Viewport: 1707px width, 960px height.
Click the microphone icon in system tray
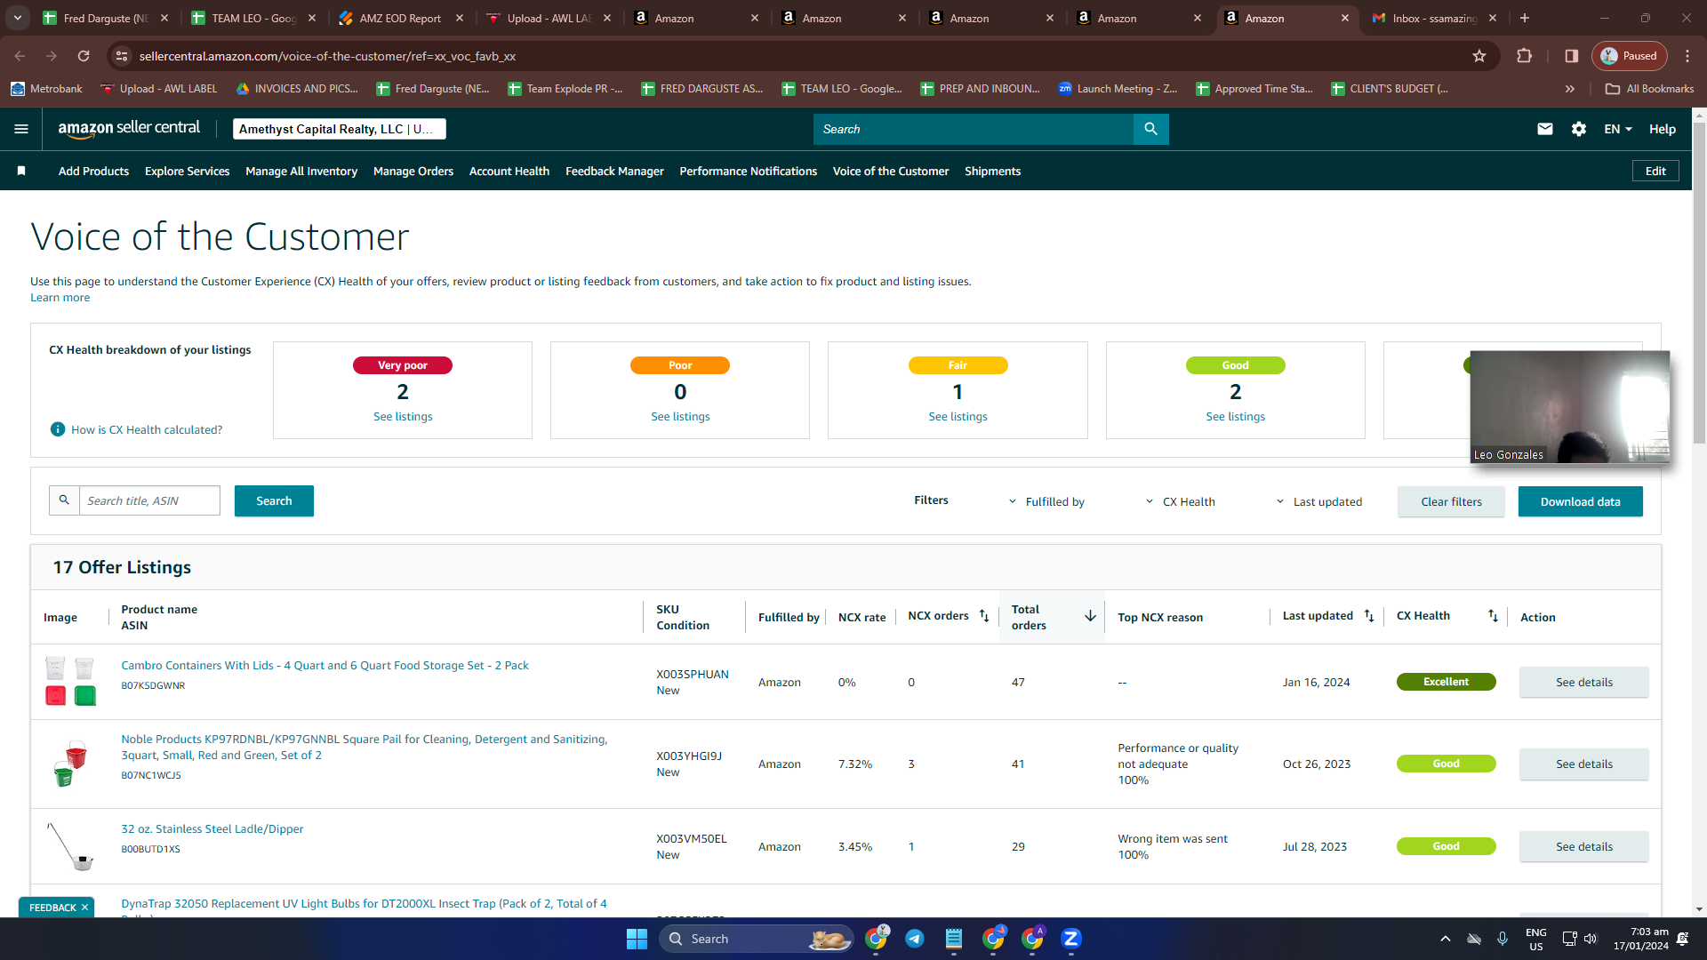click(x=1503, y=939)
